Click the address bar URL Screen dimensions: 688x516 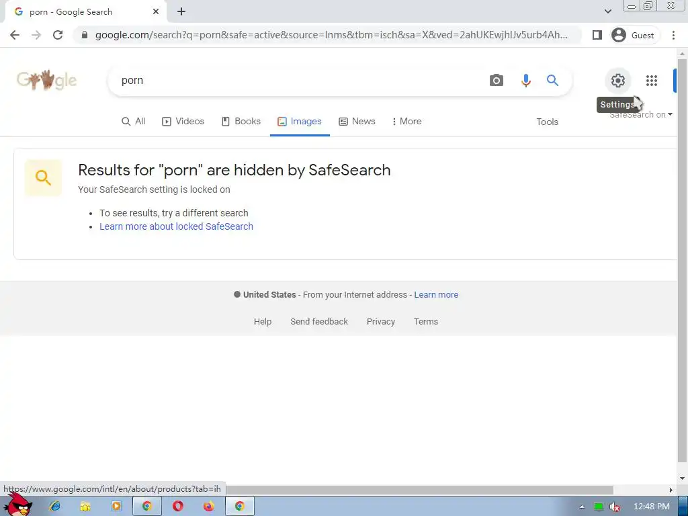331,35
